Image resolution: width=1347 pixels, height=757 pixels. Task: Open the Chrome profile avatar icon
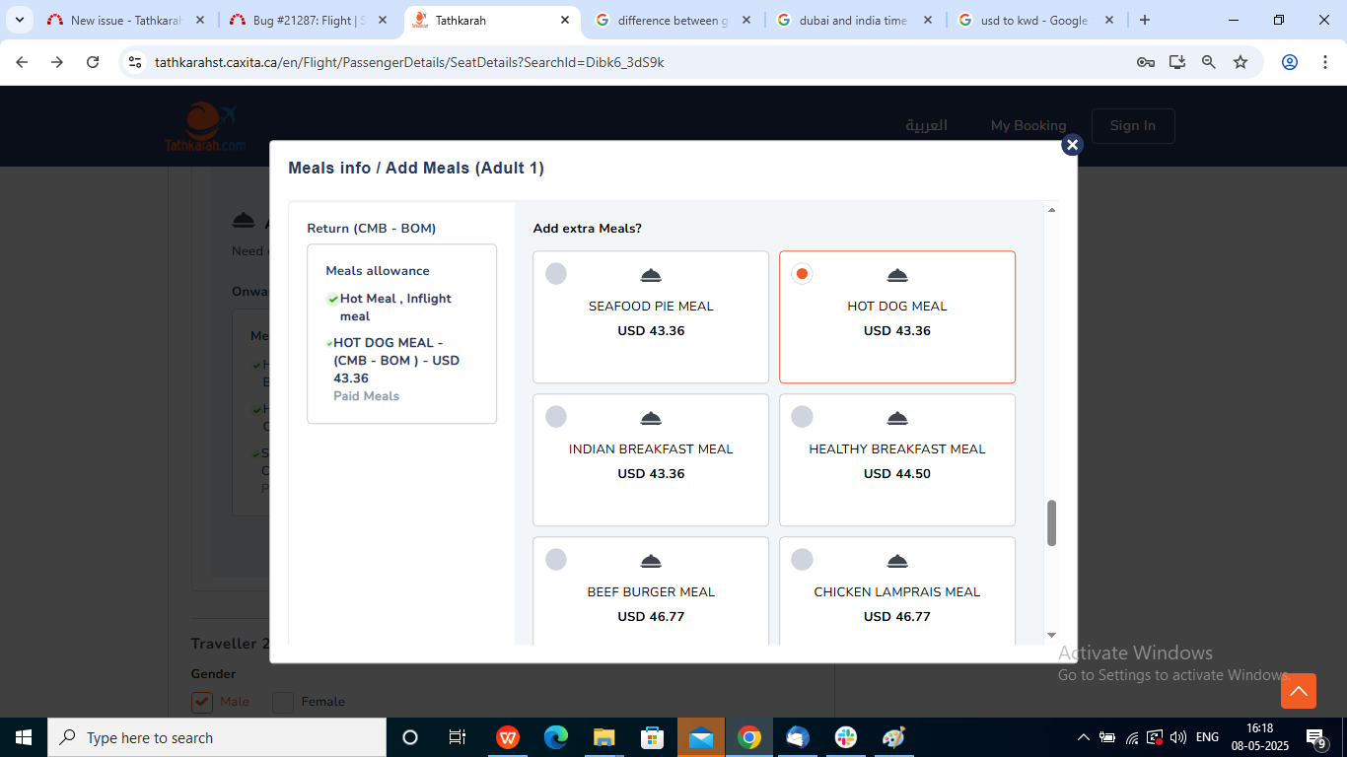coord(1290,62)
